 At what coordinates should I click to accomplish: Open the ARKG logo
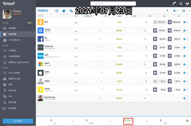41,81
